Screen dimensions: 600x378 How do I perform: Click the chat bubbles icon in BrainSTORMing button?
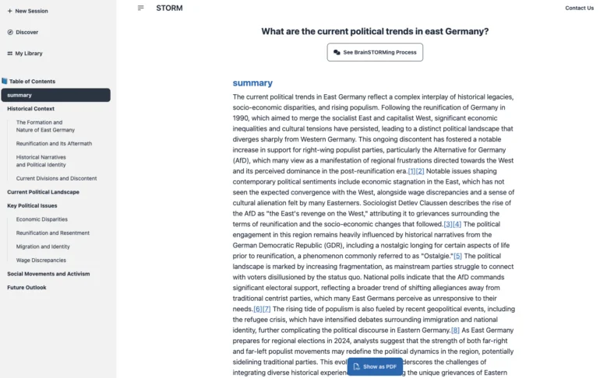[x=337, y=52]
